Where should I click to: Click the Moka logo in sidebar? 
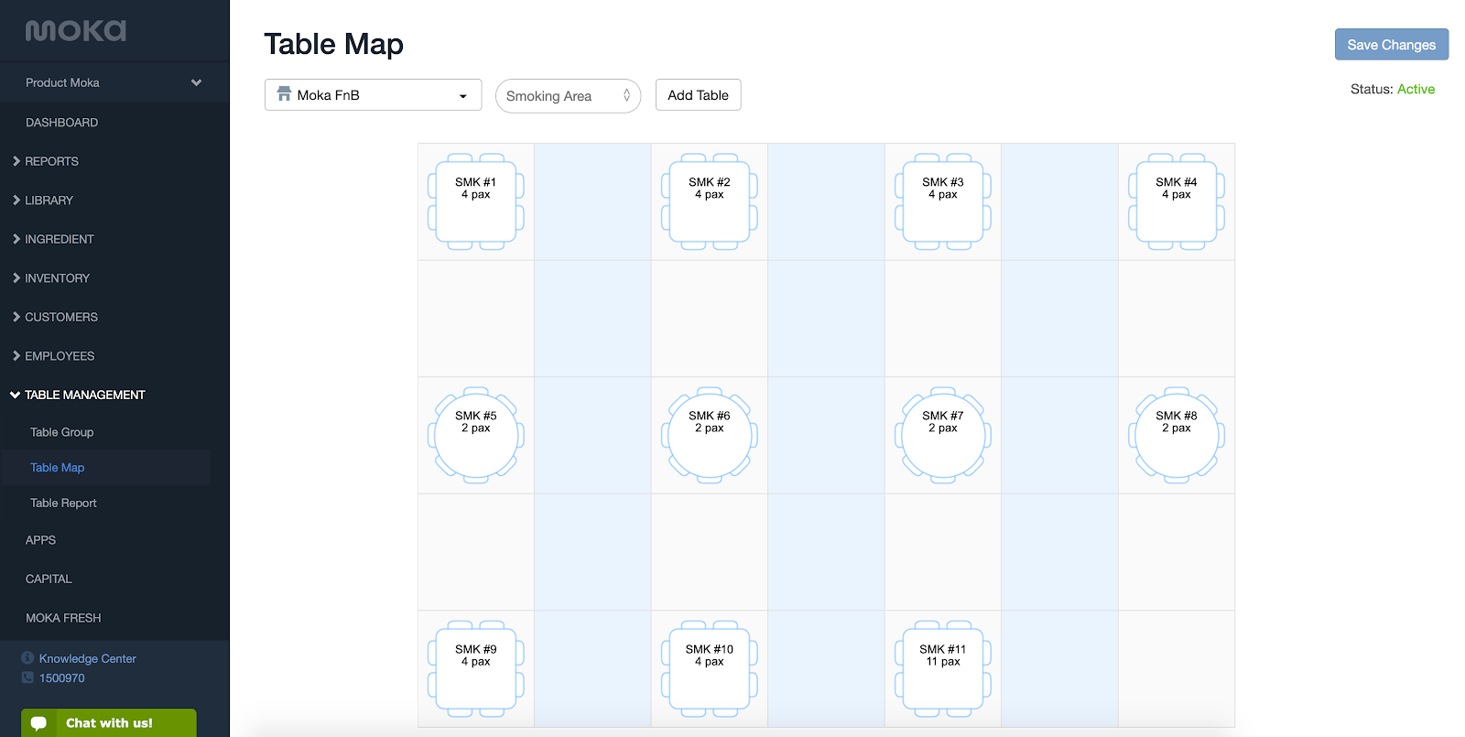click(x=76, y=31)
